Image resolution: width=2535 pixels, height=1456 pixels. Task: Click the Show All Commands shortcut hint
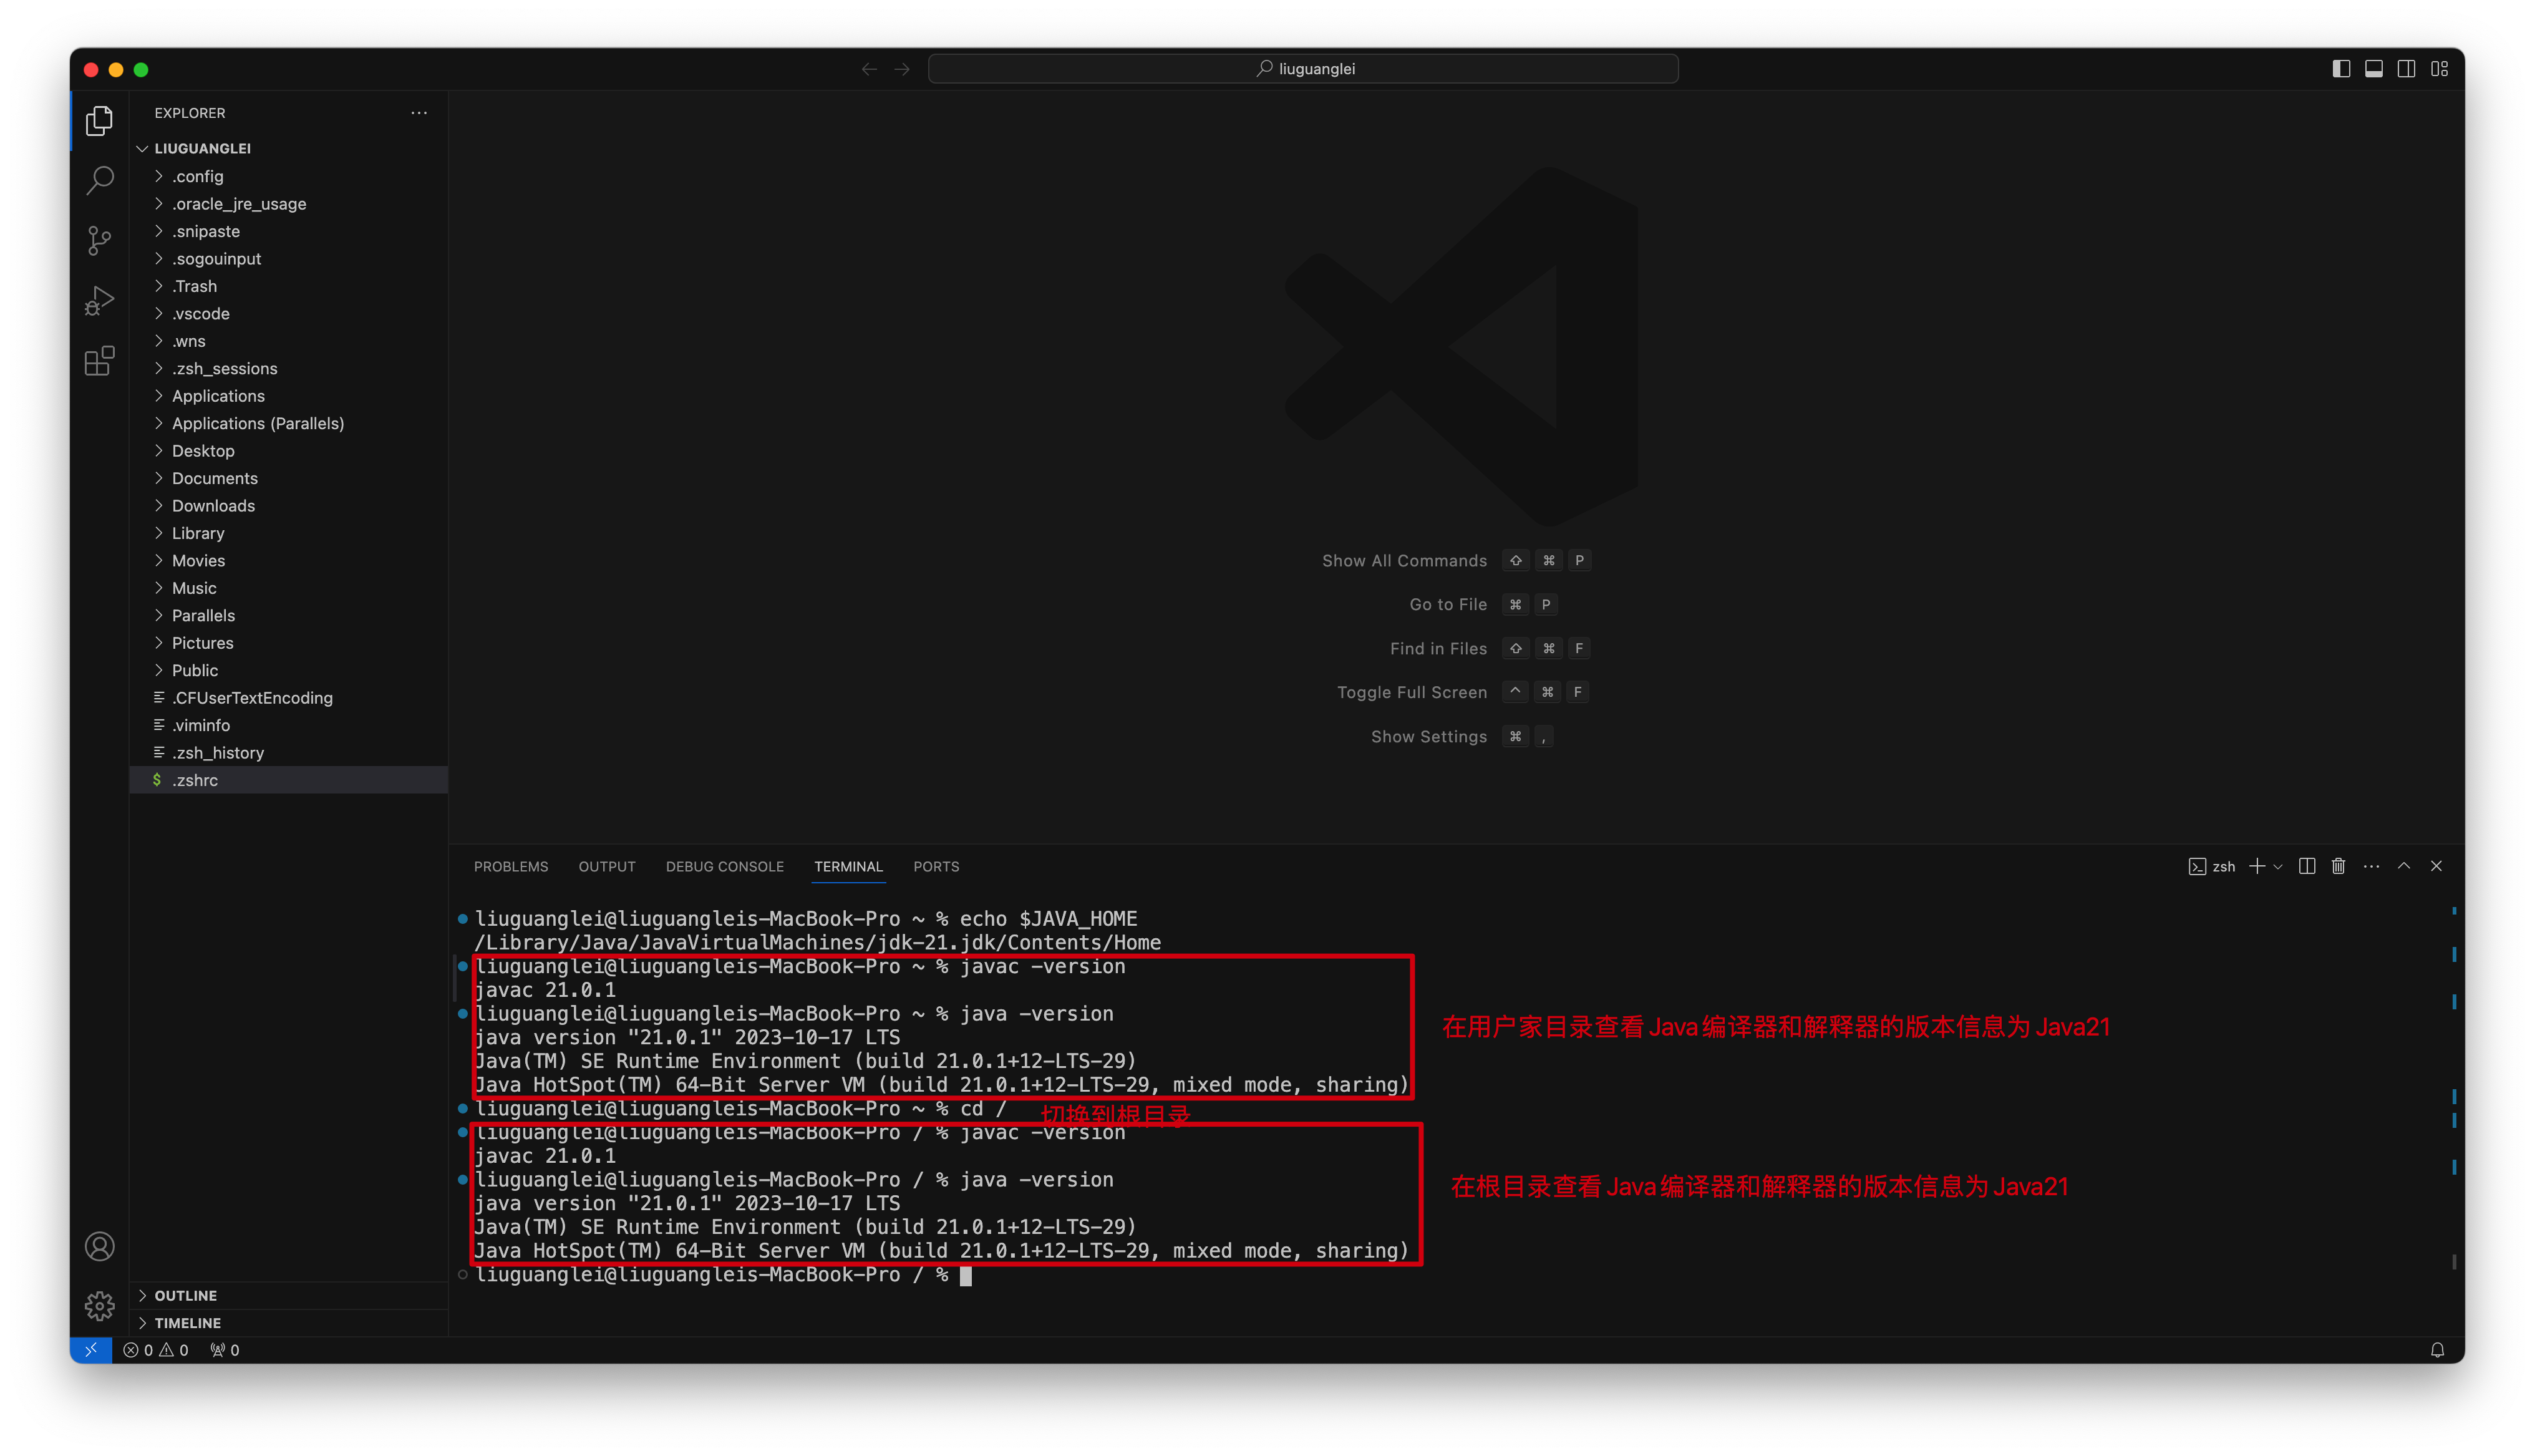(x=1455, y=560)
